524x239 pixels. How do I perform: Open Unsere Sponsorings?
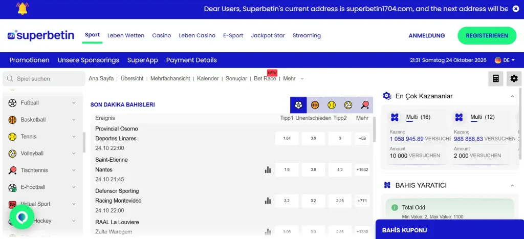pos(88,60)
